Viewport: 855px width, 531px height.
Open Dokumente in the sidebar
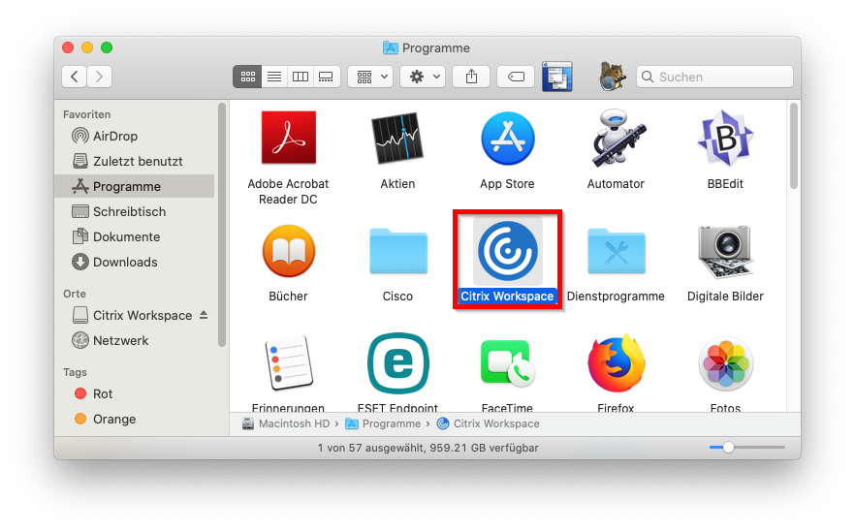click(135, 236)
